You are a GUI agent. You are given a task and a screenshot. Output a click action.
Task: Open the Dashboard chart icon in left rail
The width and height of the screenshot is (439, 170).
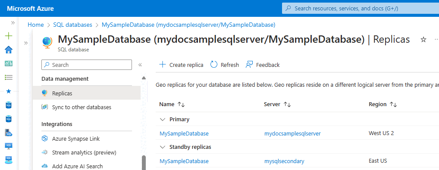[9, 63]
